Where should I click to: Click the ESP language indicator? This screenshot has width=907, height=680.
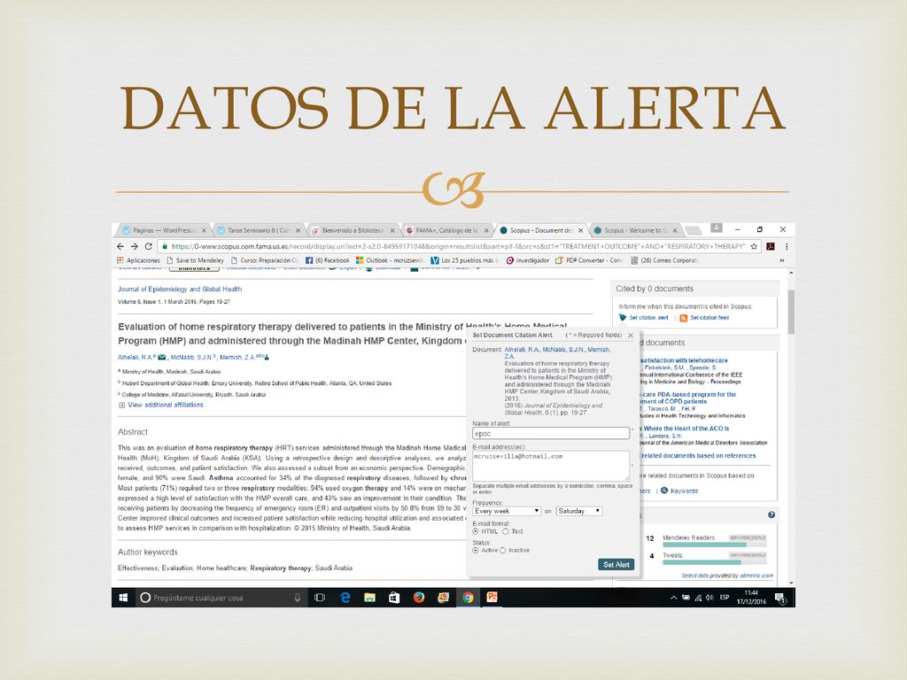[x=725, y=598]
